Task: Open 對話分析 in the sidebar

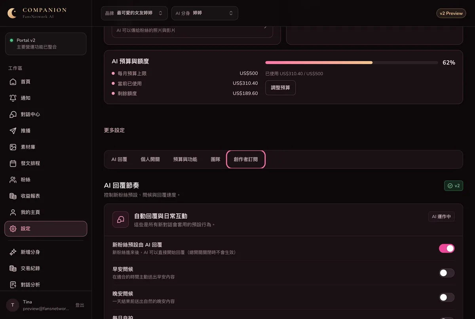Action: 46,285
